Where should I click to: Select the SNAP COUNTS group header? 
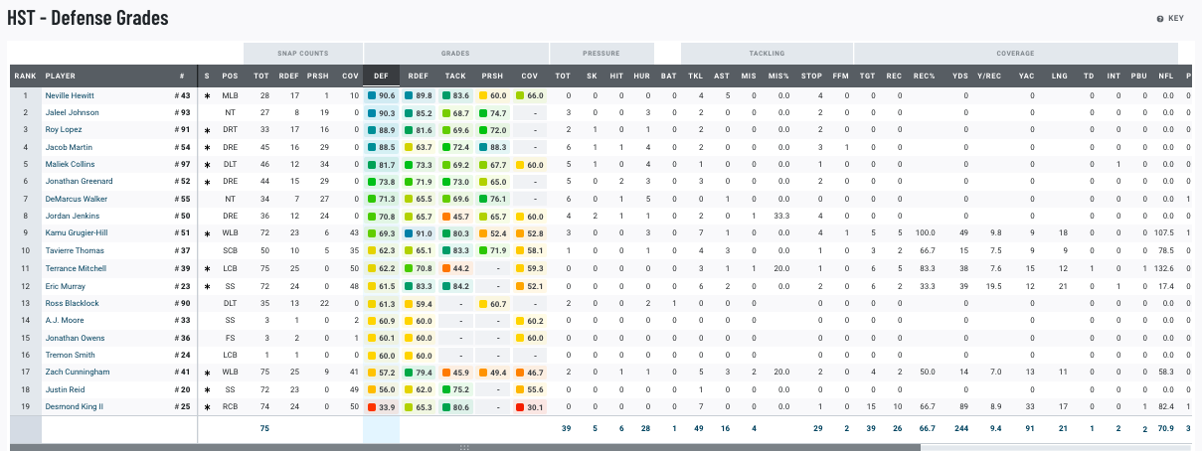coord(302,54)
